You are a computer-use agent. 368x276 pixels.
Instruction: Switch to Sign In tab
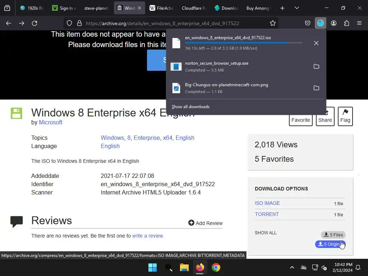pos(64,8)
